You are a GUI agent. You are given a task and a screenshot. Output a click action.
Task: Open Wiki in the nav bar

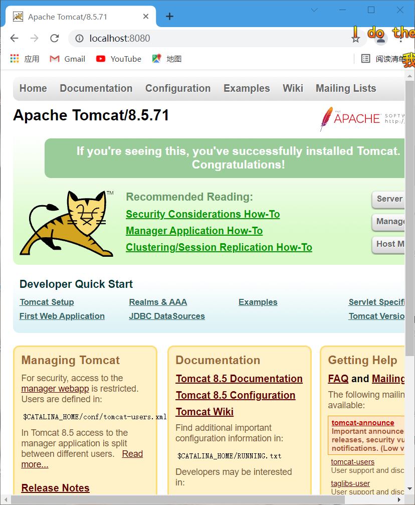coord(293,88)
